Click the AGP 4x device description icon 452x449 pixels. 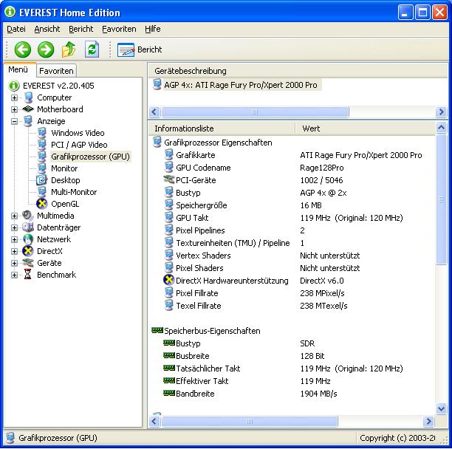[x=157, y=85]
